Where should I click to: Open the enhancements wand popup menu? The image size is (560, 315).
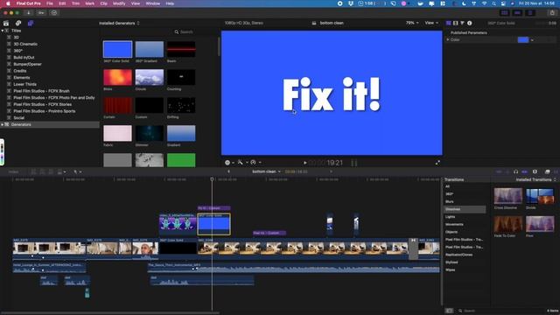coord(242,163)
